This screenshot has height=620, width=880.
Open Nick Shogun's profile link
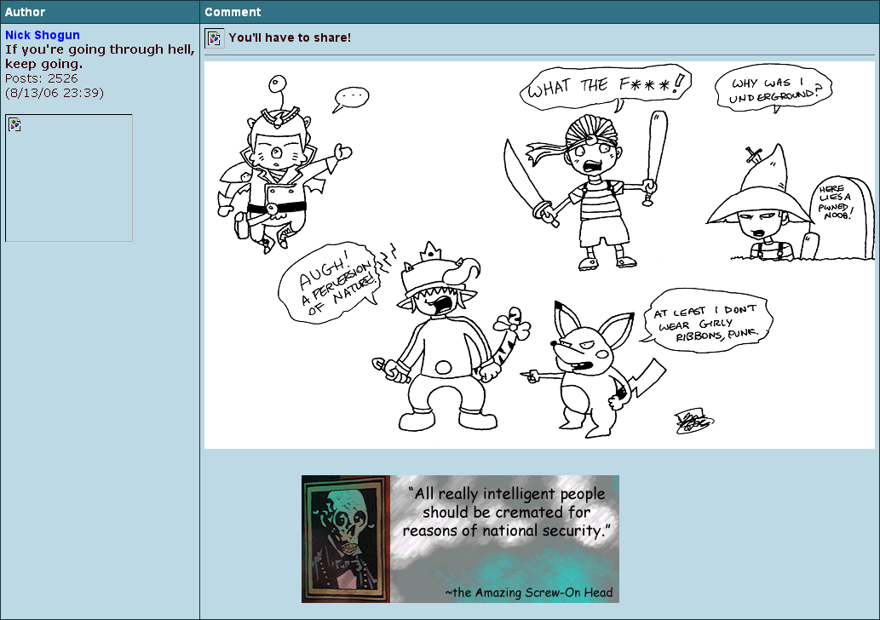click(42, 35)
